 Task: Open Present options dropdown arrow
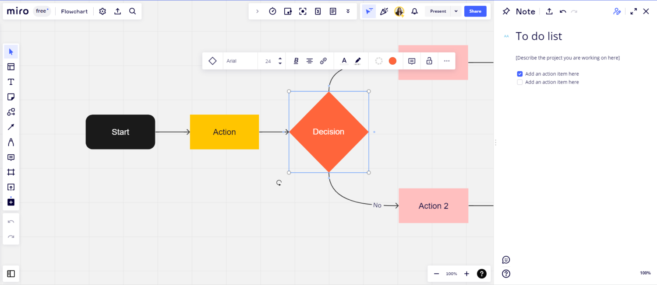pos(456,11)
